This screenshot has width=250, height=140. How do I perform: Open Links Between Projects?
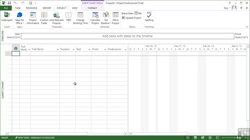click(56, 18)
